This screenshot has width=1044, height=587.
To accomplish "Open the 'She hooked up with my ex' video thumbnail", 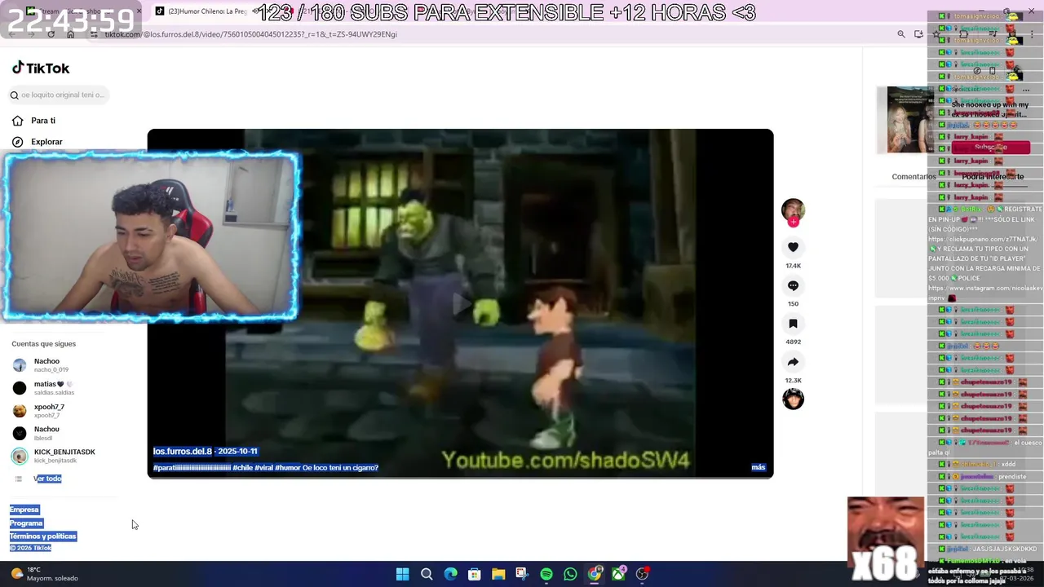I will click(910, 120).
